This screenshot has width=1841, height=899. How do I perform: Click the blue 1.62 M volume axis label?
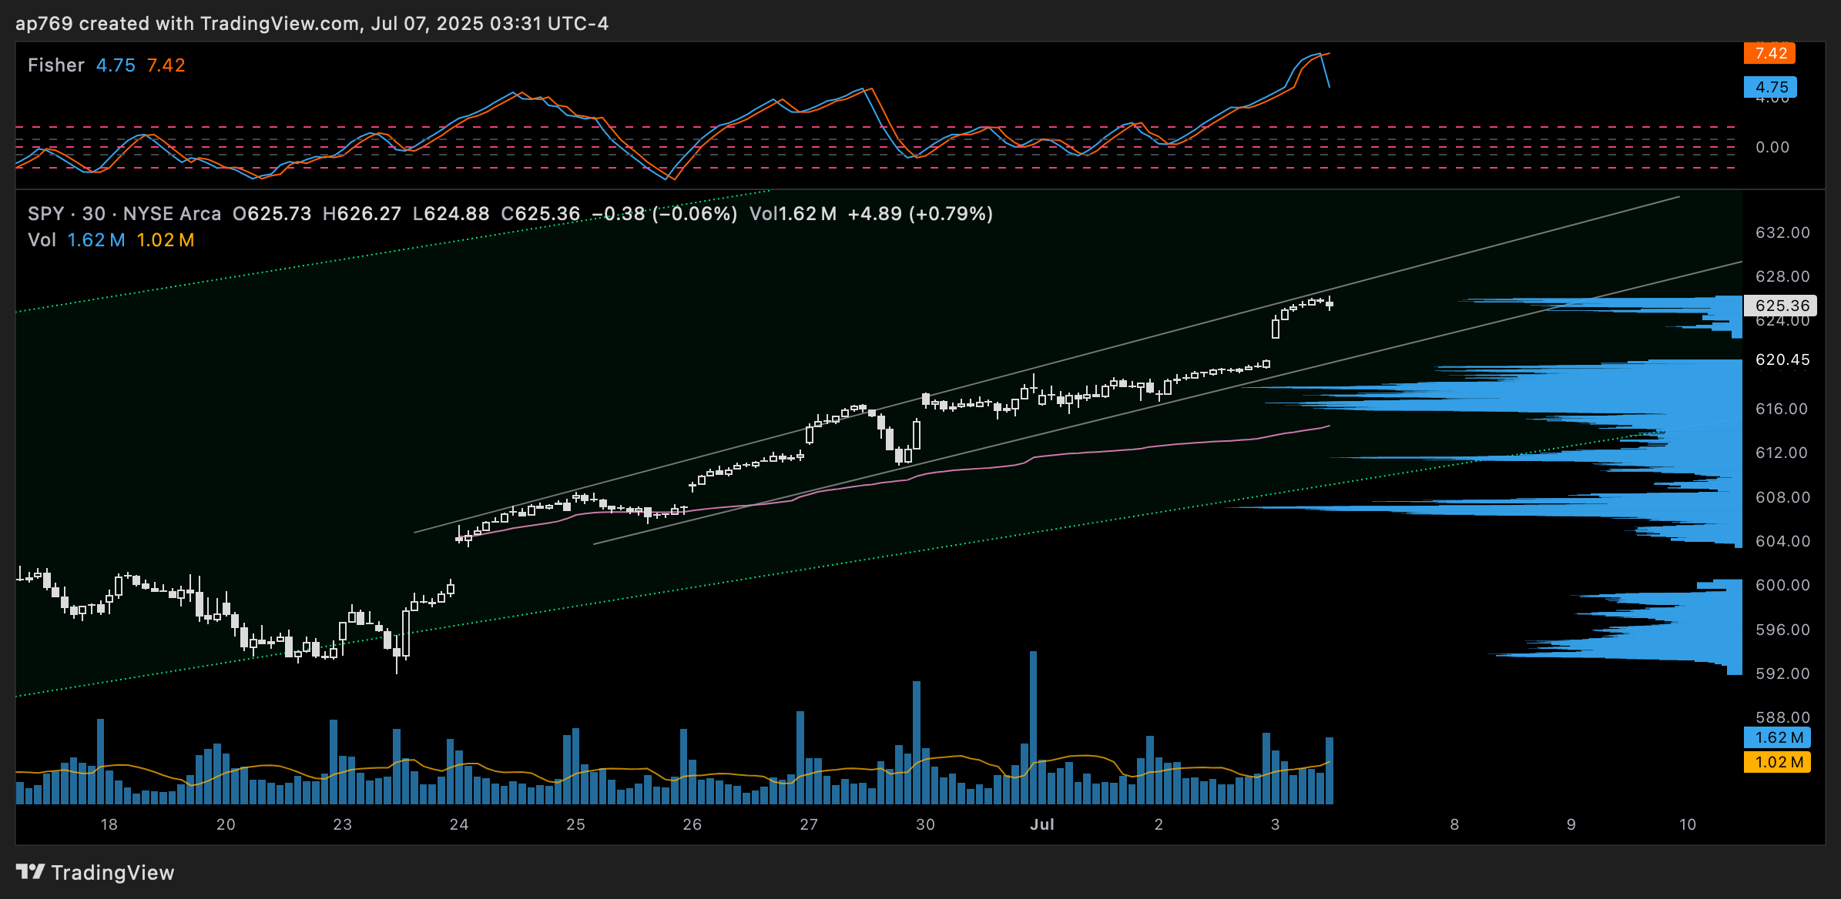click(x=1778, y=737)
